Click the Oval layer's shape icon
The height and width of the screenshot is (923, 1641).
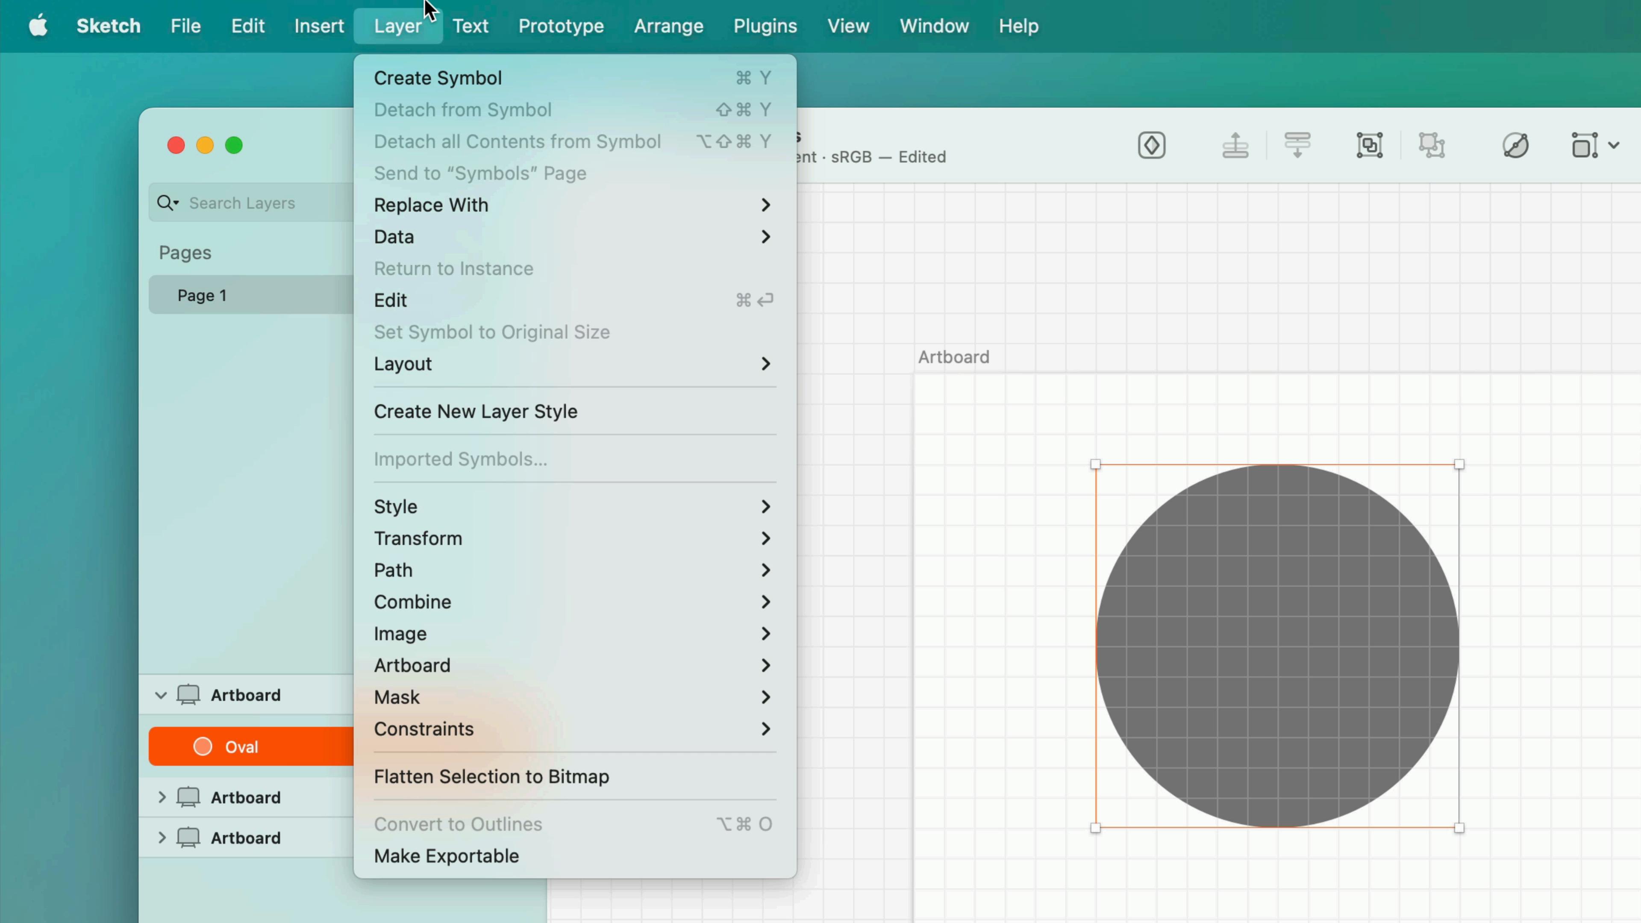pyautogui.click(x=203, y=747)
